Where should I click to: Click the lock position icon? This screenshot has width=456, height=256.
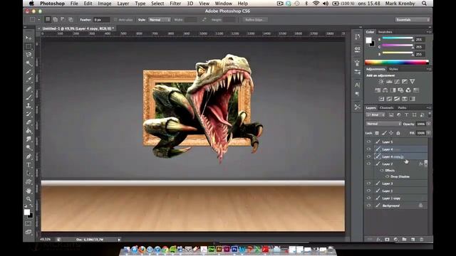tap(391, 133)
